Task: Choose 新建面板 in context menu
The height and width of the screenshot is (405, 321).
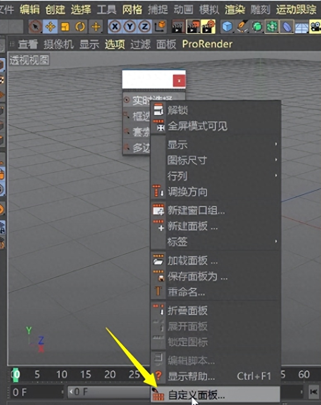Action: (x=216, y=226)
